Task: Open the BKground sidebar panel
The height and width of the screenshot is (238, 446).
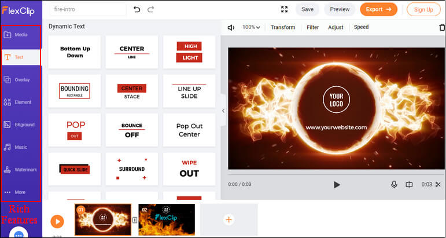Action: coord(21,125)
